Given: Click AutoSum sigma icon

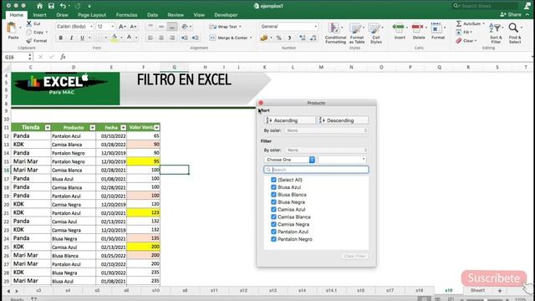Looking at the screenshot, I should point(459,23).
